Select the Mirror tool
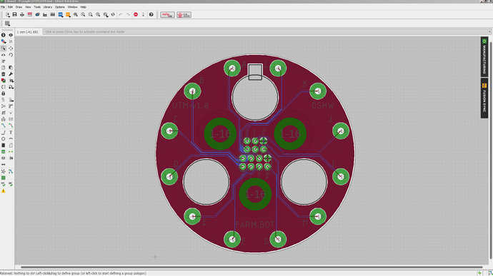 [x=4, y=55]
